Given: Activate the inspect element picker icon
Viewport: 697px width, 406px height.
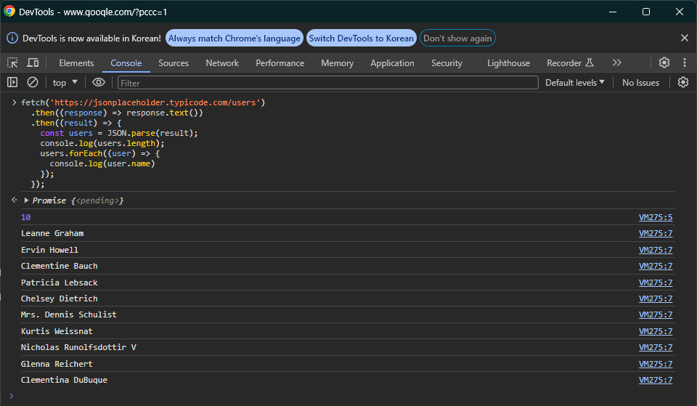Looking at the screenshot, I should tap(12, 62).
